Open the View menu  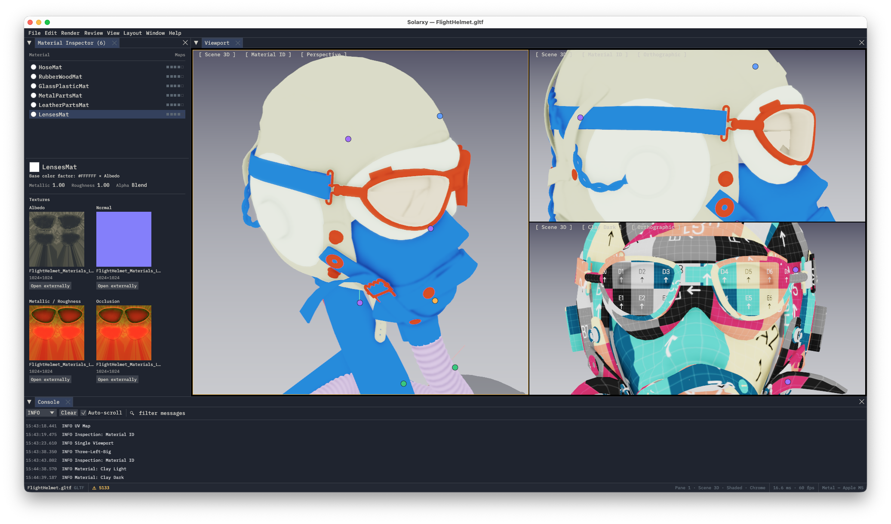click(x=113, y=33)
